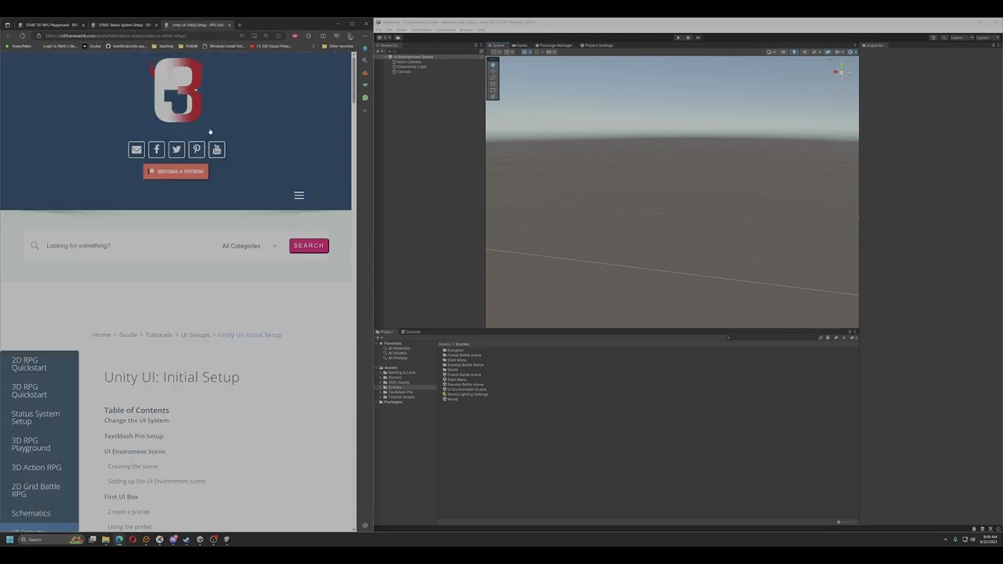1003x564 pixels.
Task: Switch to the Game tab in Unity
Action: pyautogui.click(x=520, y=45)
